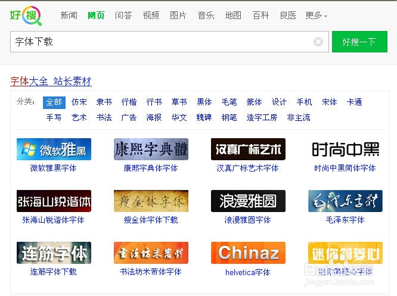Open the 良医 tab
Image resolution: width=397 pixels, height=296 pixels.
pos(288,15)
